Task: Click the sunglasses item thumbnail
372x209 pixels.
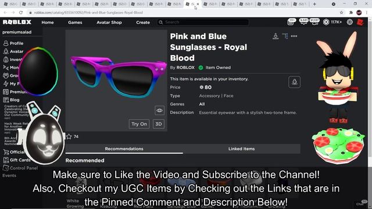Action: [116, 80]
